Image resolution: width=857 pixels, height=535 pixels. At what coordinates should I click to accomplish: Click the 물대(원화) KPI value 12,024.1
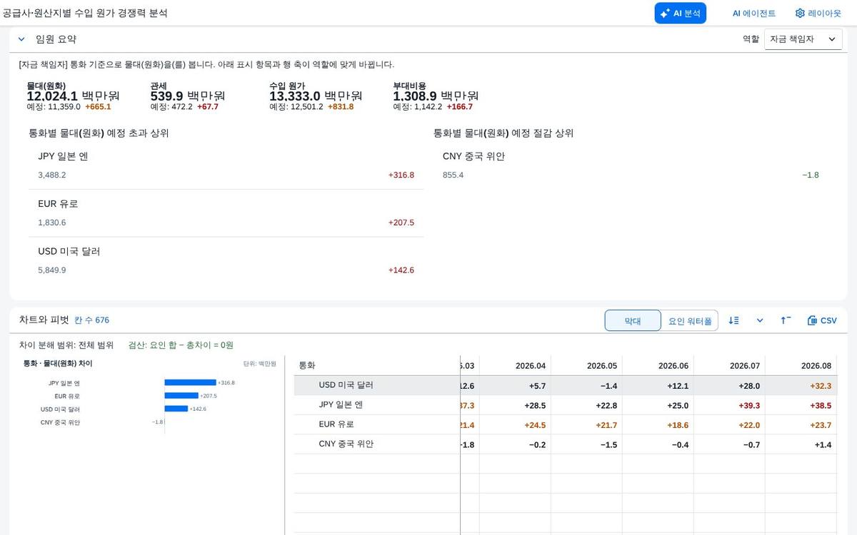[x=52, y=96]
